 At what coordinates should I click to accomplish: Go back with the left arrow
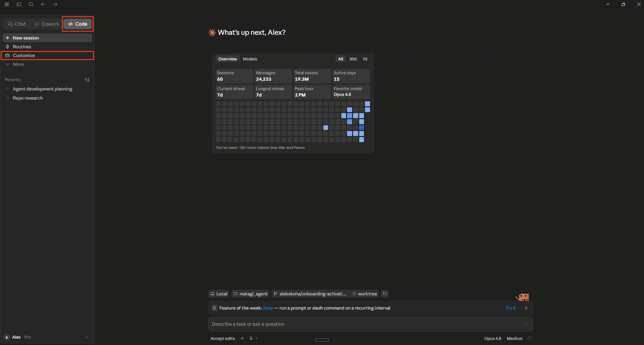[x=43, y=4]
